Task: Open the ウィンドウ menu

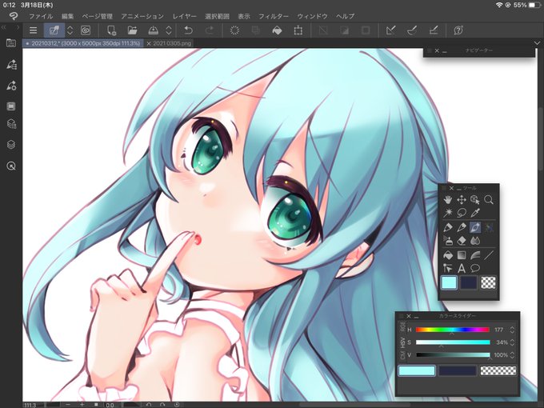Action: (x=312, y=16)
